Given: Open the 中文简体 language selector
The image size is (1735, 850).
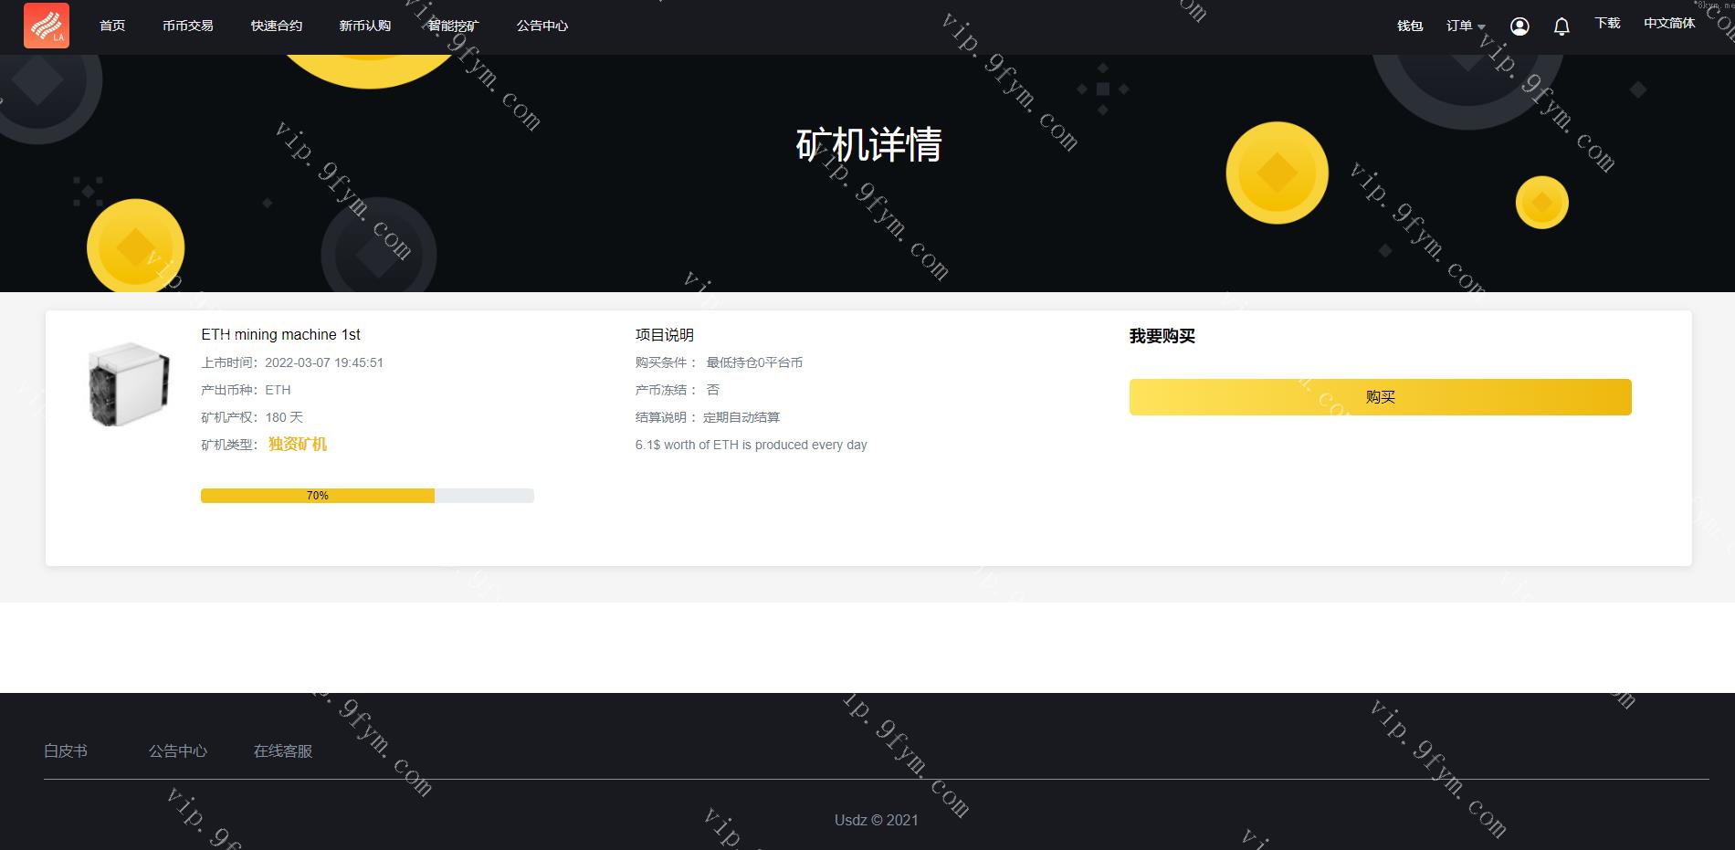Looking at the screenshot, I should pyautogui.click(x=1668, y=24).
